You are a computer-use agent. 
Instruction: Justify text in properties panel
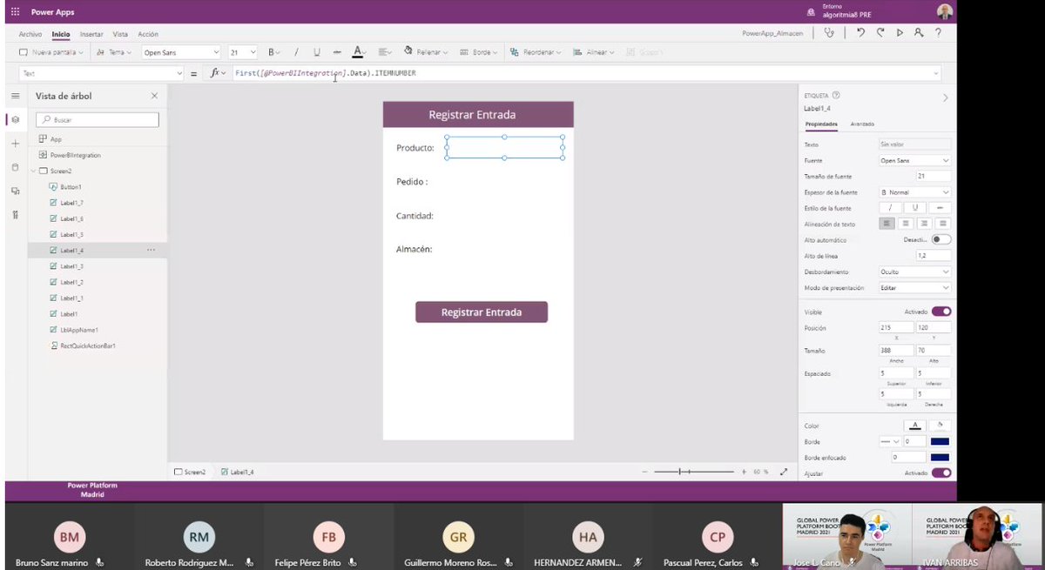coord(942,224)
